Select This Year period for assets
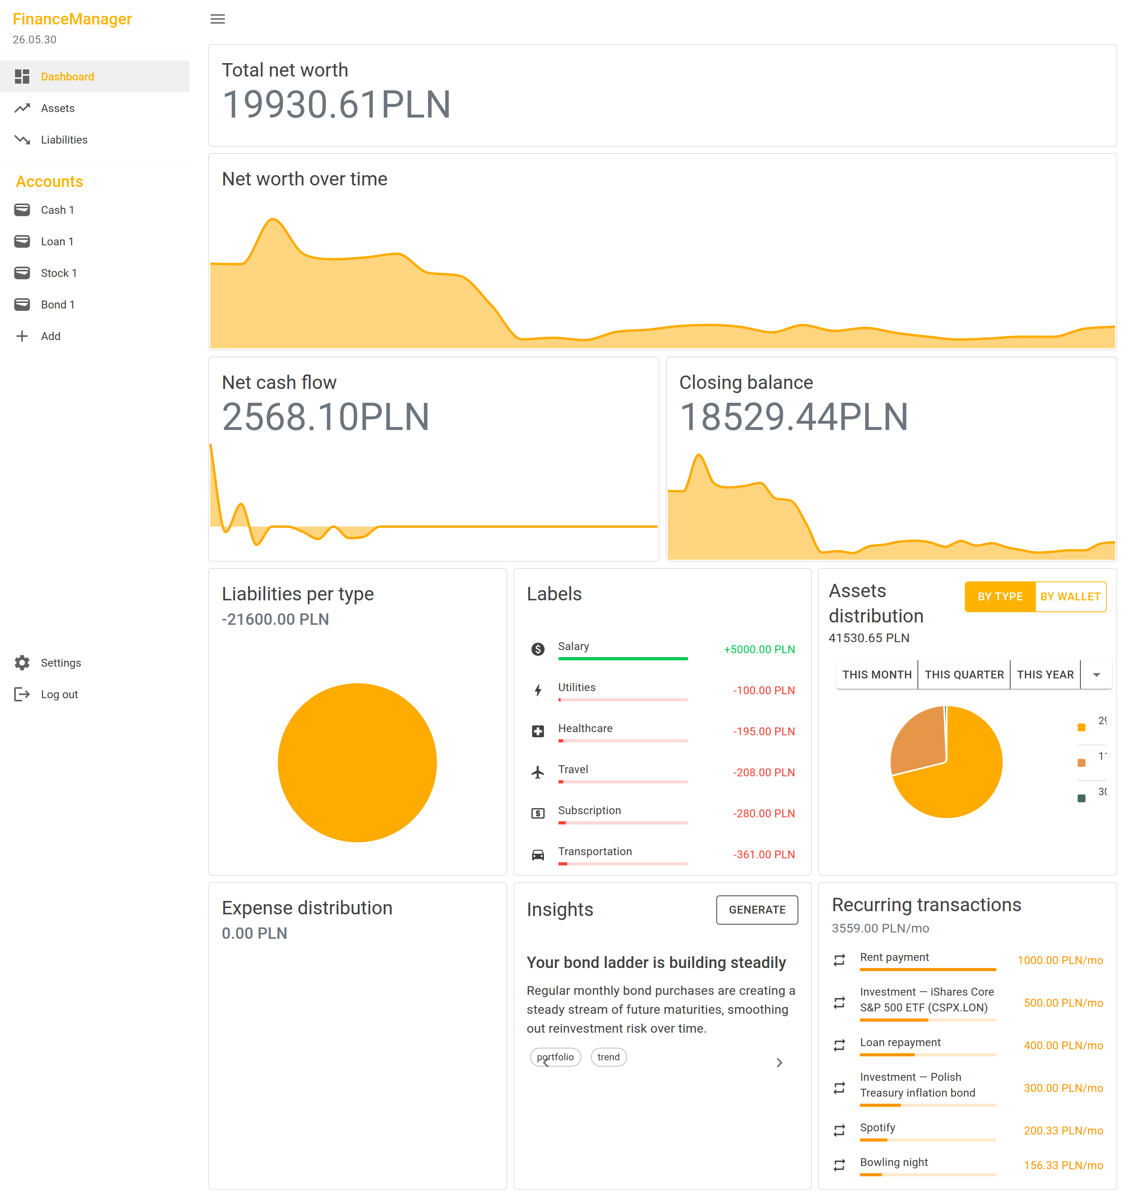Screen dimensions: 1136x1196 click(x=1045, y=675)
